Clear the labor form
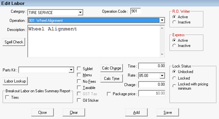219x119 pixels. 74,112
